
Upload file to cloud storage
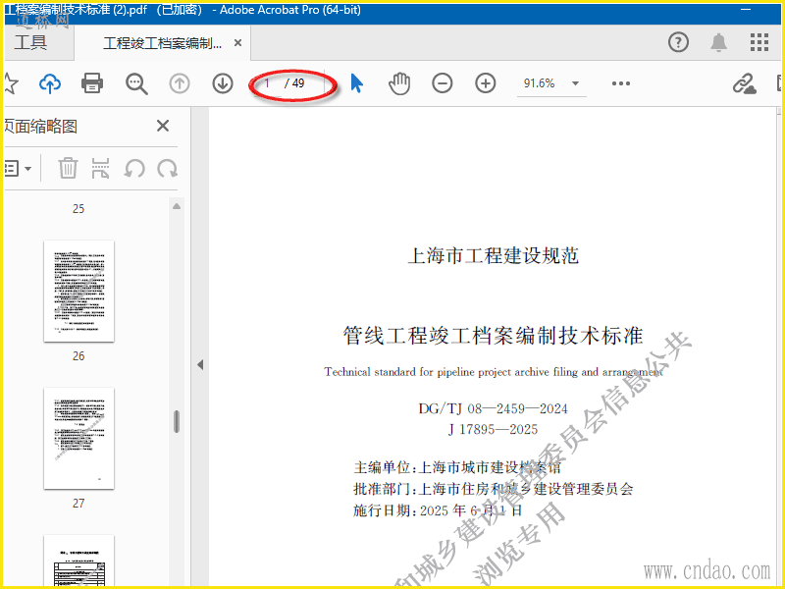(x=50, y=83)
